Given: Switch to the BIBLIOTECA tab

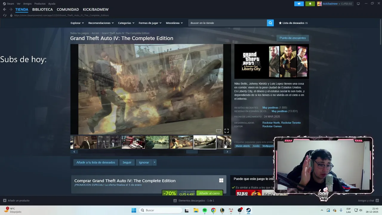Looking at the screenshot, I should [x=42, y=10].
